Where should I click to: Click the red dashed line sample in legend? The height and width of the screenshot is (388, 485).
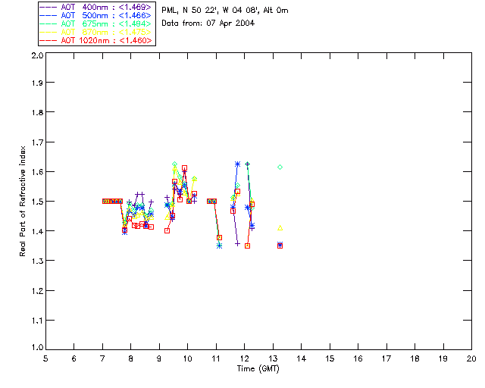click(48, 40)
